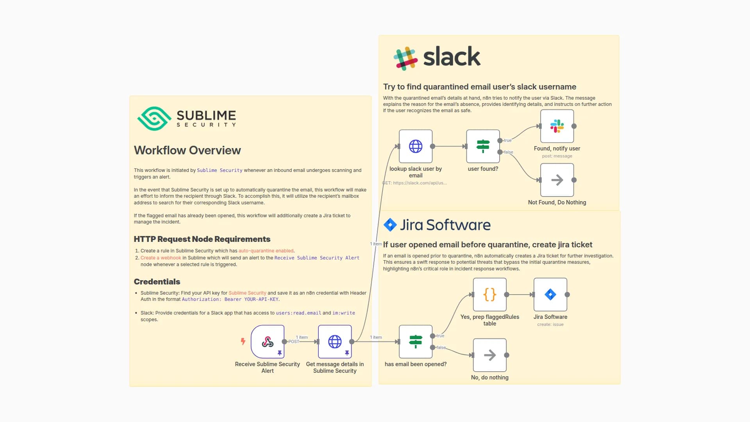750x422 pixels.
Task: Click the Slack logo in the sticky note
Action: pos(437,58)
